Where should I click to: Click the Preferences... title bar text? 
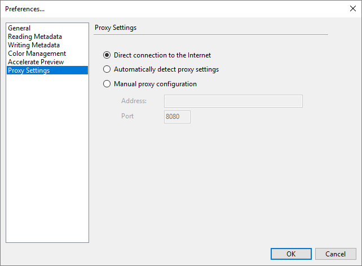(x=25, y=9)
